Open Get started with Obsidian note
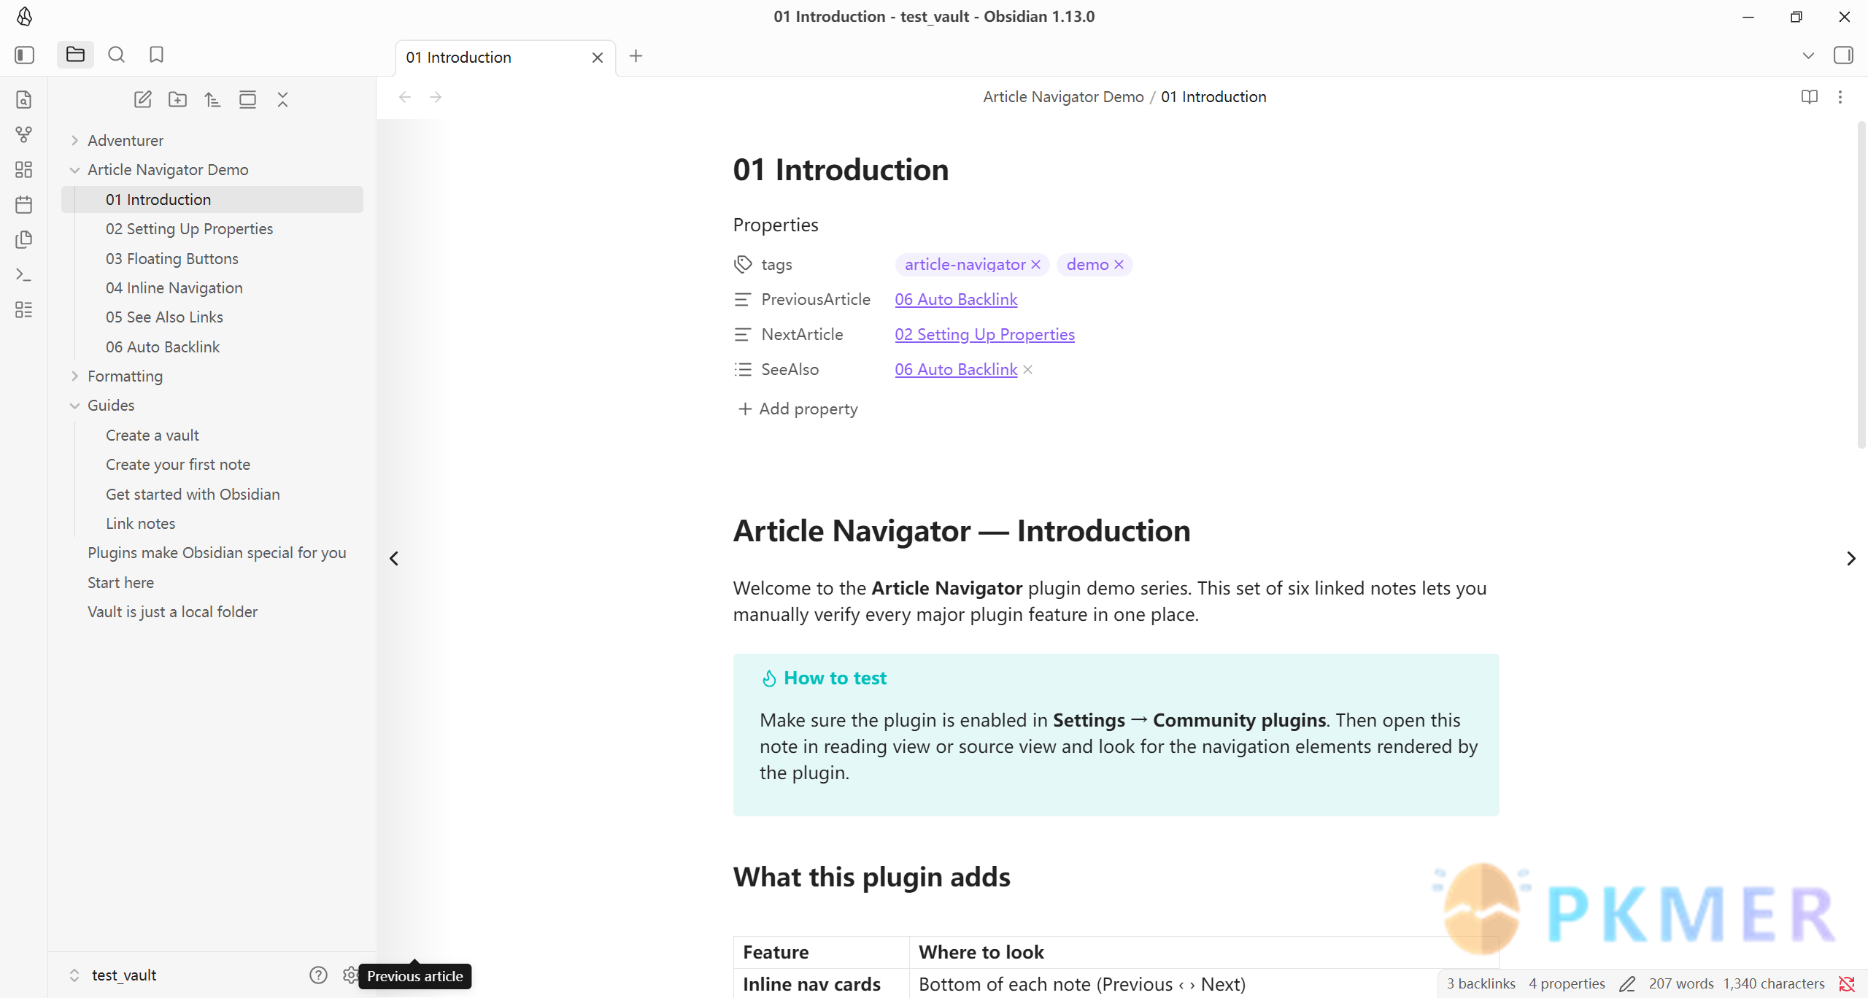This screenshot has height=998, width=1868. 193,495
